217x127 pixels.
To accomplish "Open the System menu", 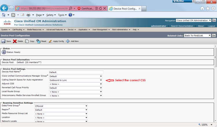I will (5, 29).
